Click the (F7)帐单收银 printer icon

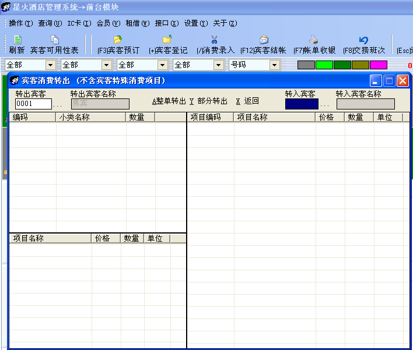pos(313,40)
